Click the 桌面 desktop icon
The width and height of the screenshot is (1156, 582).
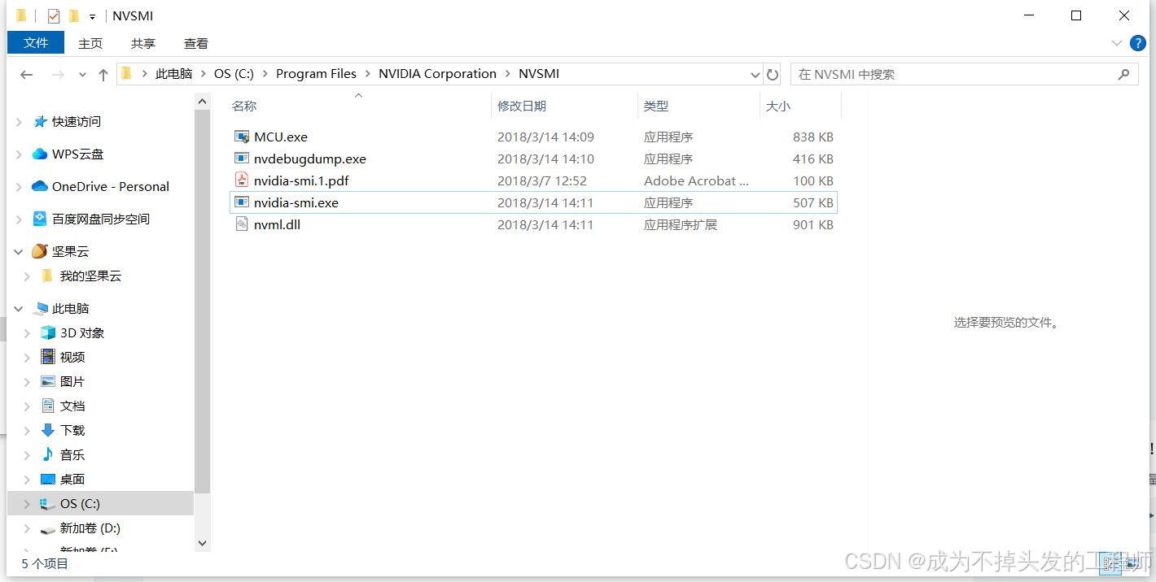point(48,479)
